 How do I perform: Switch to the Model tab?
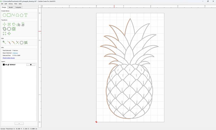click(11, 7)
